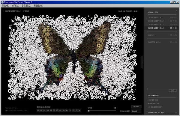Select background image 12

click(73, 110)
